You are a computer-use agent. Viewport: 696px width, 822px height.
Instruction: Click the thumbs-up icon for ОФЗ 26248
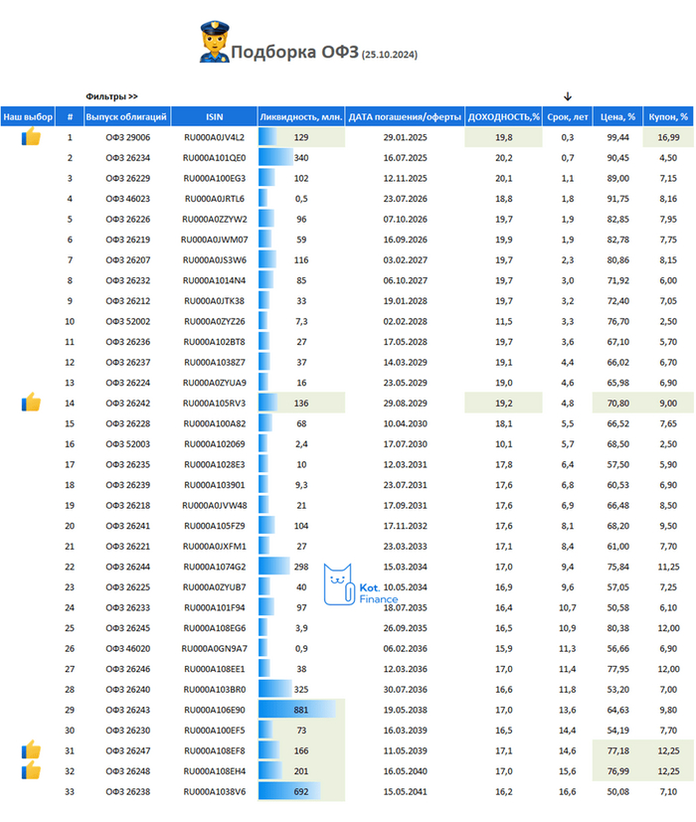[31, 770]
